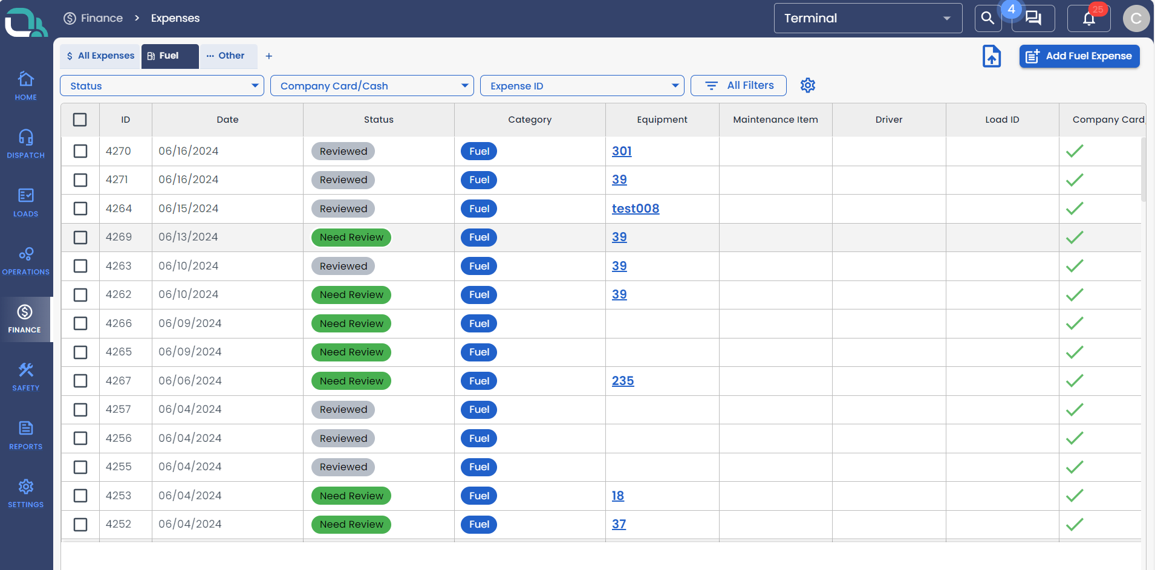Open the messages icon showing 4 unread

(x=1033, y=19)
